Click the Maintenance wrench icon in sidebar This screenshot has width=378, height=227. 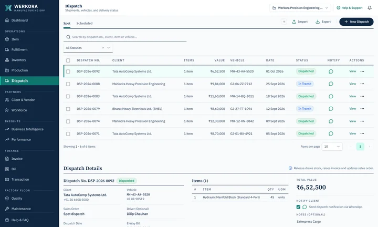click(x=7, y=209)
